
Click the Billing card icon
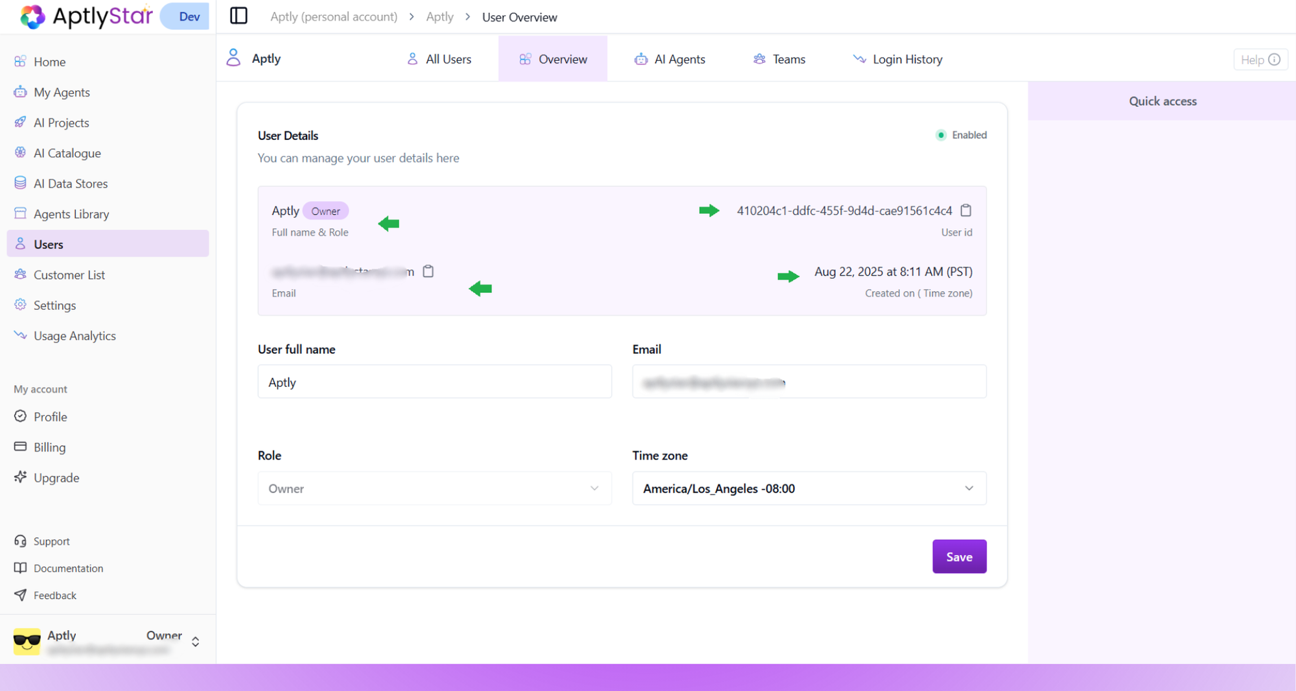coord(20,447)
